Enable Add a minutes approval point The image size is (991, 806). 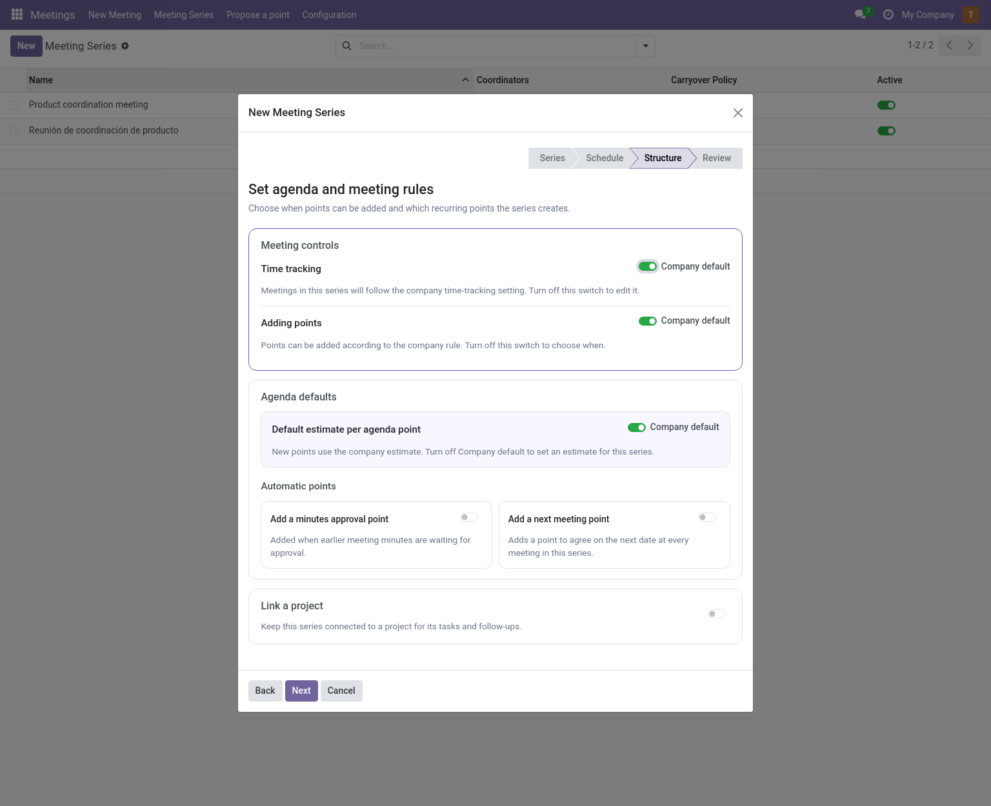point(469,517)
